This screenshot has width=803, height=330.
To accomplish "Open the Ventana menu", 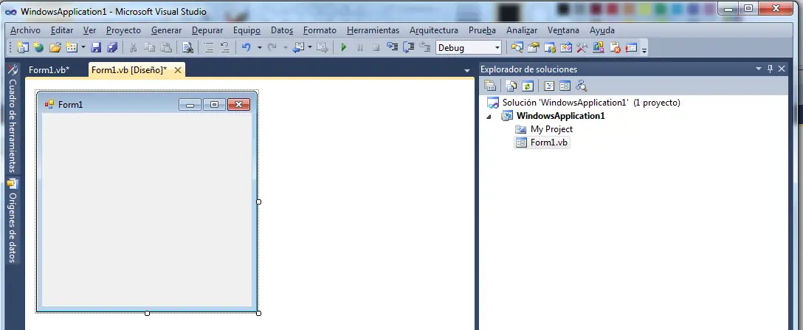I will point(563,30).
